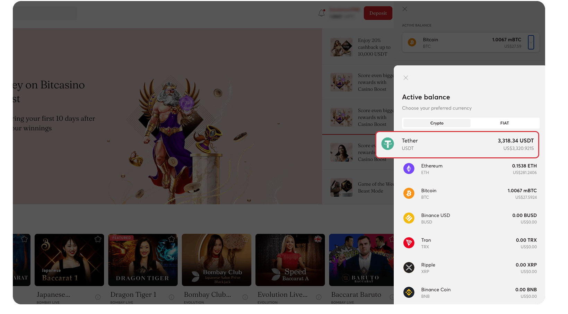The image size is (568, 314).
Task: Open the 20% cashback promotion
Action: (360, 47)
